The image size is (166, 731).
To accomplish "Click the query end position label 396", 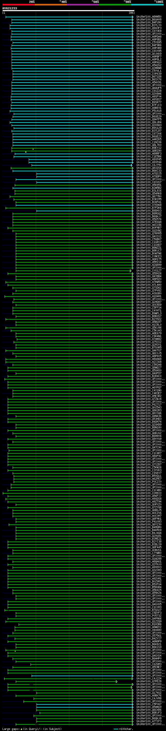I will 131,13.
